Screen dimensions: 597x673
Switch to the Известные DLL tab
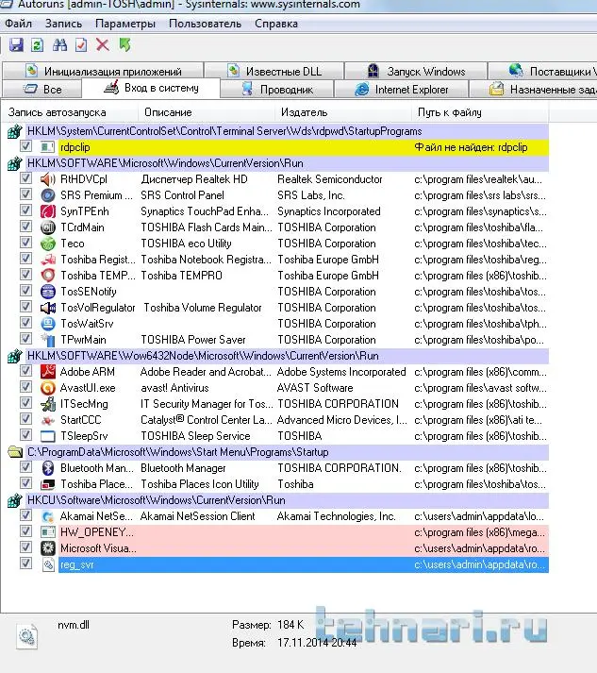click(274, 71)
